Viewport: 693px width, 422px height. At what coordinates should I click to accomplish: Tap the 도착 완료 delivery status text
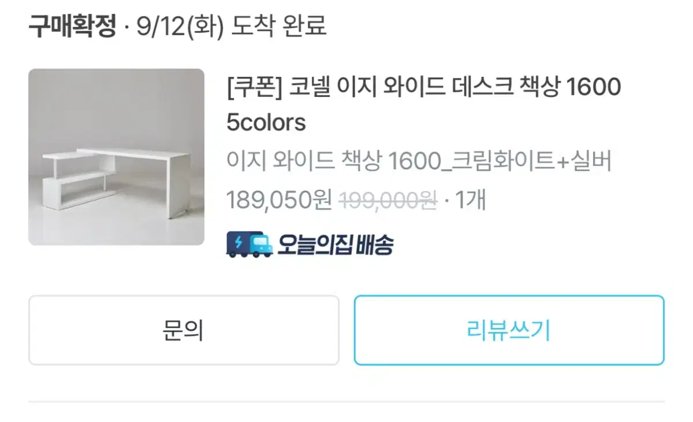(279, 26)
